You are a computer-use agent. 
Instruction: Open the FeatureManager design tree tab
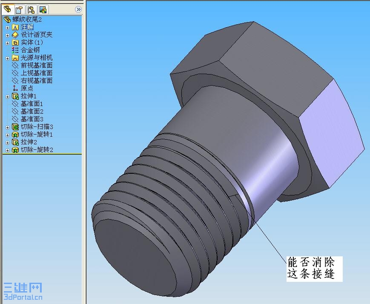click(8, 9)
